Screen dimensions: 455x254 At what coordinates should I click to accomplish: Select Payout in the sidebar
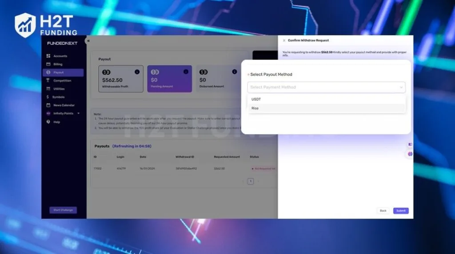63,72
